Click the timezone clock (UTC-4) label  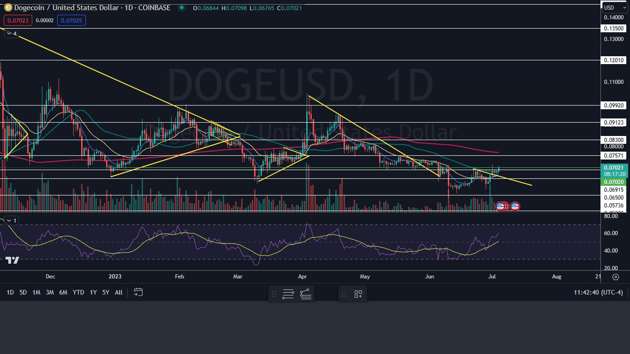598,292
